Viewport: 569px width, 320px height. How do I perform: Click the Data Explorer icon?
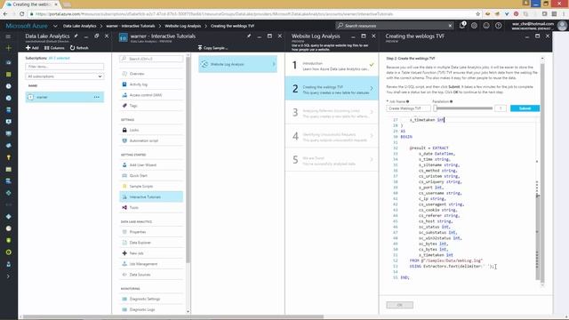[124, 243]
